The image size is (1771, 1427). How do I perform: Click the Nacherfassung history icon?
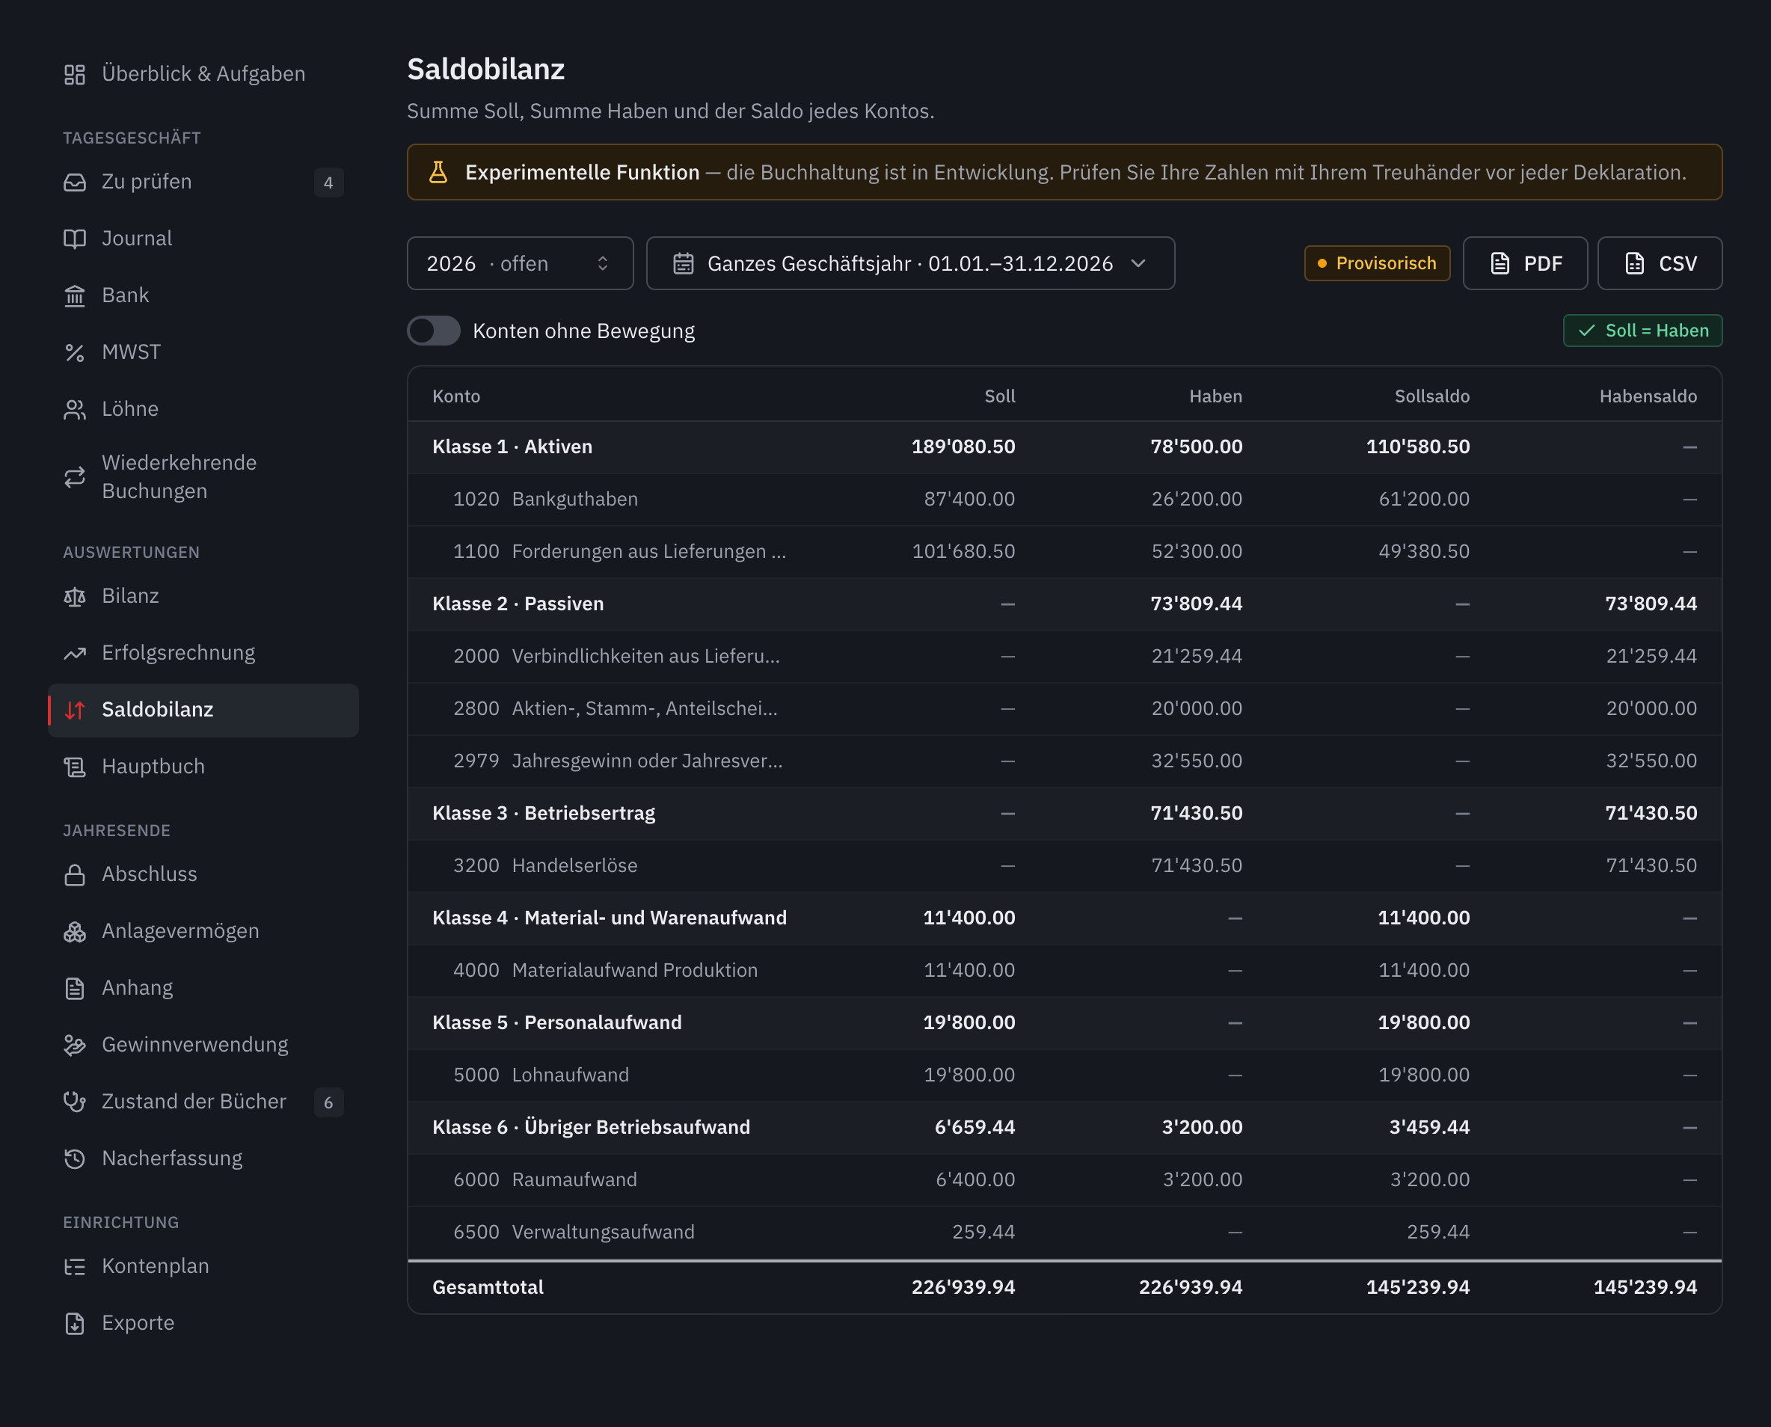[x=75, y=1159]
